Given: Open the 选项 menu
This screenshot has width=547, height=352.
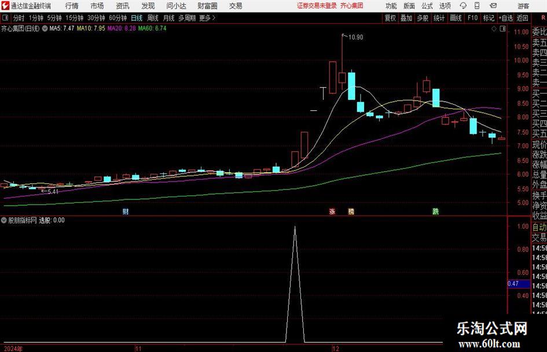Looking at the screenshot, I should 445,6.
